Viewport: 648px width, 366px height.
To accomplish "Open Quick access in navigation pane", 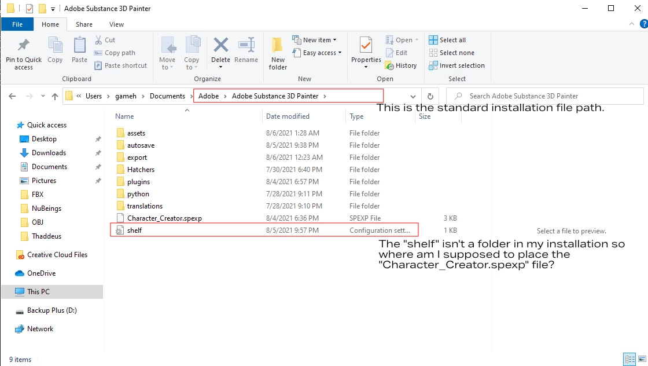I will [x=47, y=125].
